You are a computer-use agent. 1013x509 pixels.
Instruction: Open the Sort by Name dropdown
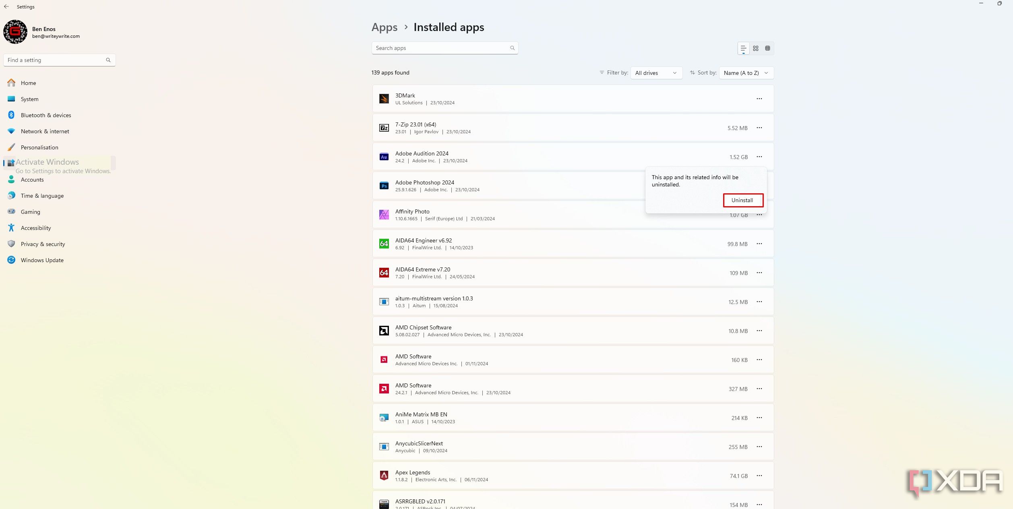[746, 73]
